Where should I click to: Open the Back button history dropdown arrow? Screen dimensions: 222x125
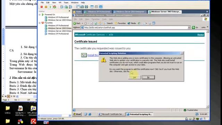point(82,23)
